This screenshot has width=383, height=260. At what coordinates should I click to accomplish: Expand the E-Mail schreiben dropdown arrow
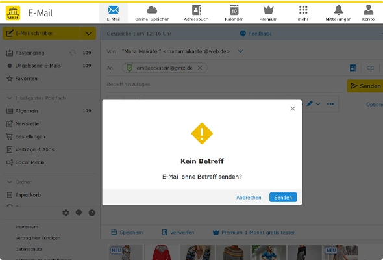(x=89, y=33)
